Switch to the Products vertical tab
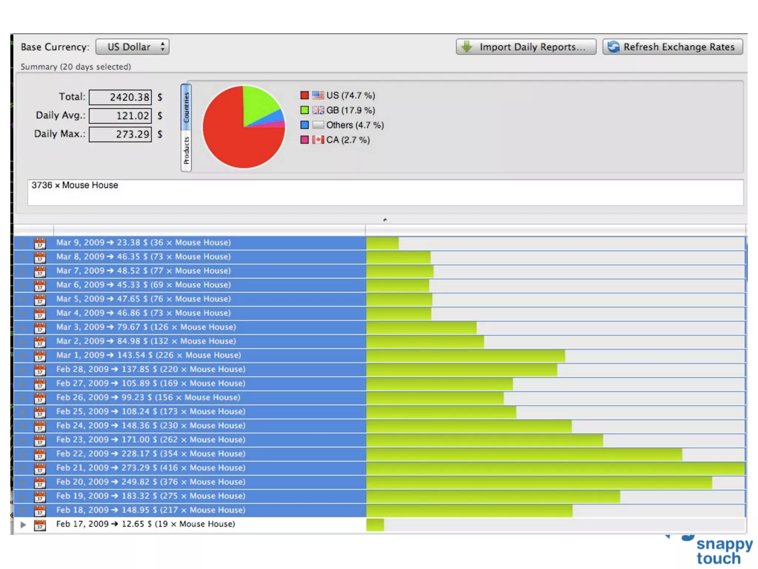The width and height of the screenshot is (758, 569). [x=186, y=150]
